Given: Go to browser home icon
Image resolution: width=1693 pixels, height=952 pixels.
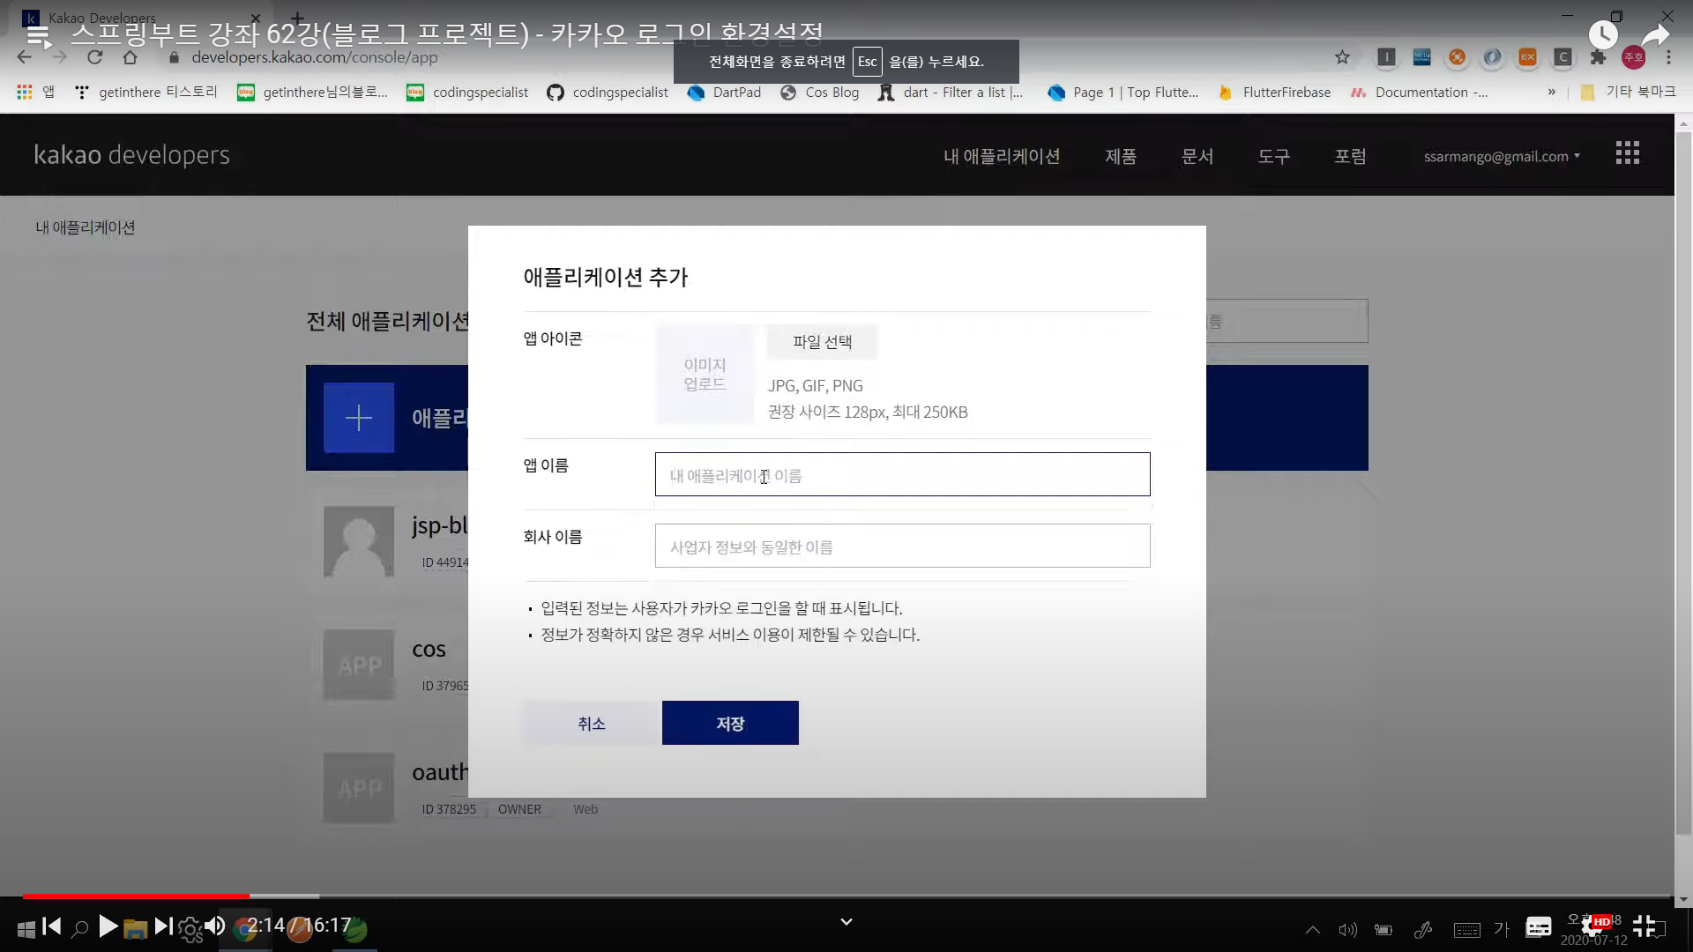Looking at the screenshot, I should (130, 57).
